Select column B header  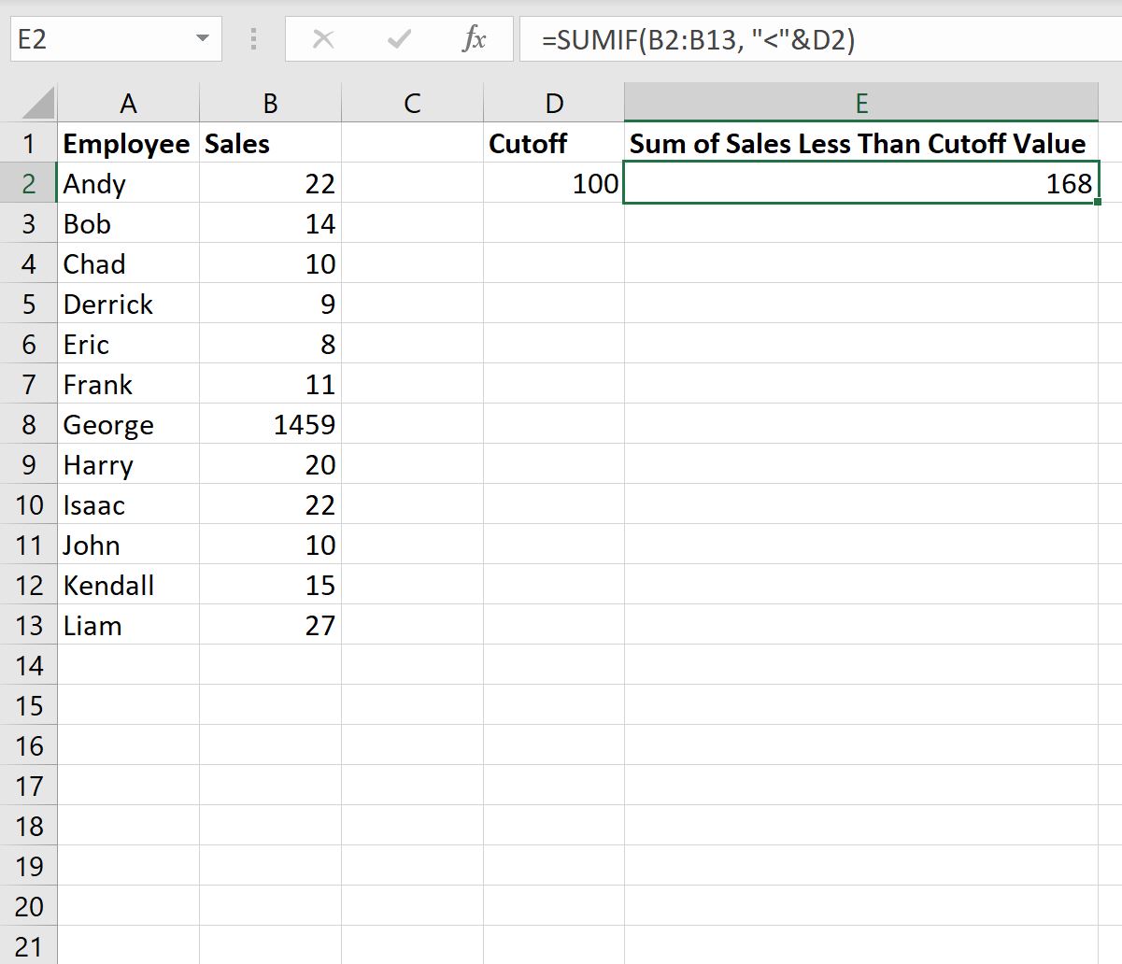point(269,103)
